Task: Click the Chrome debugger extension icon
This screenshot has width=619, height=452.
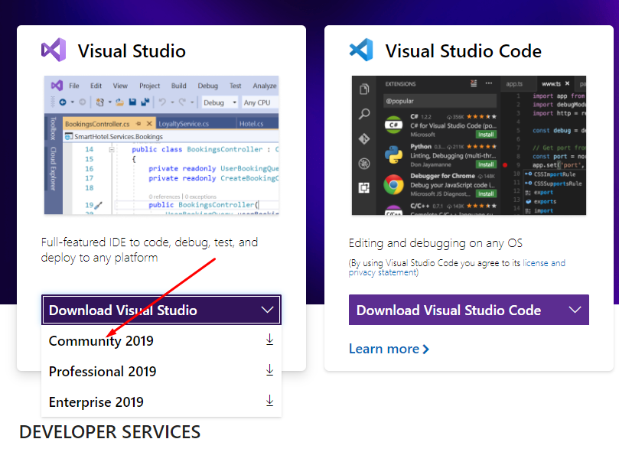Action: [394, 186]
